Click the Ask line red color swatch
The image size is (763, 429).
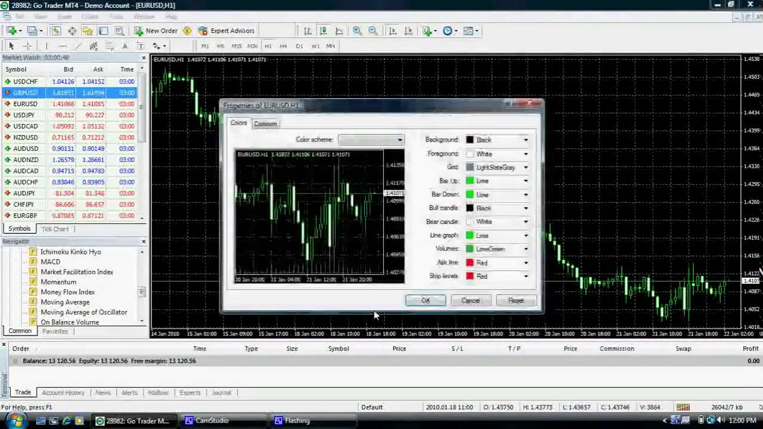(x=470, y=263)
